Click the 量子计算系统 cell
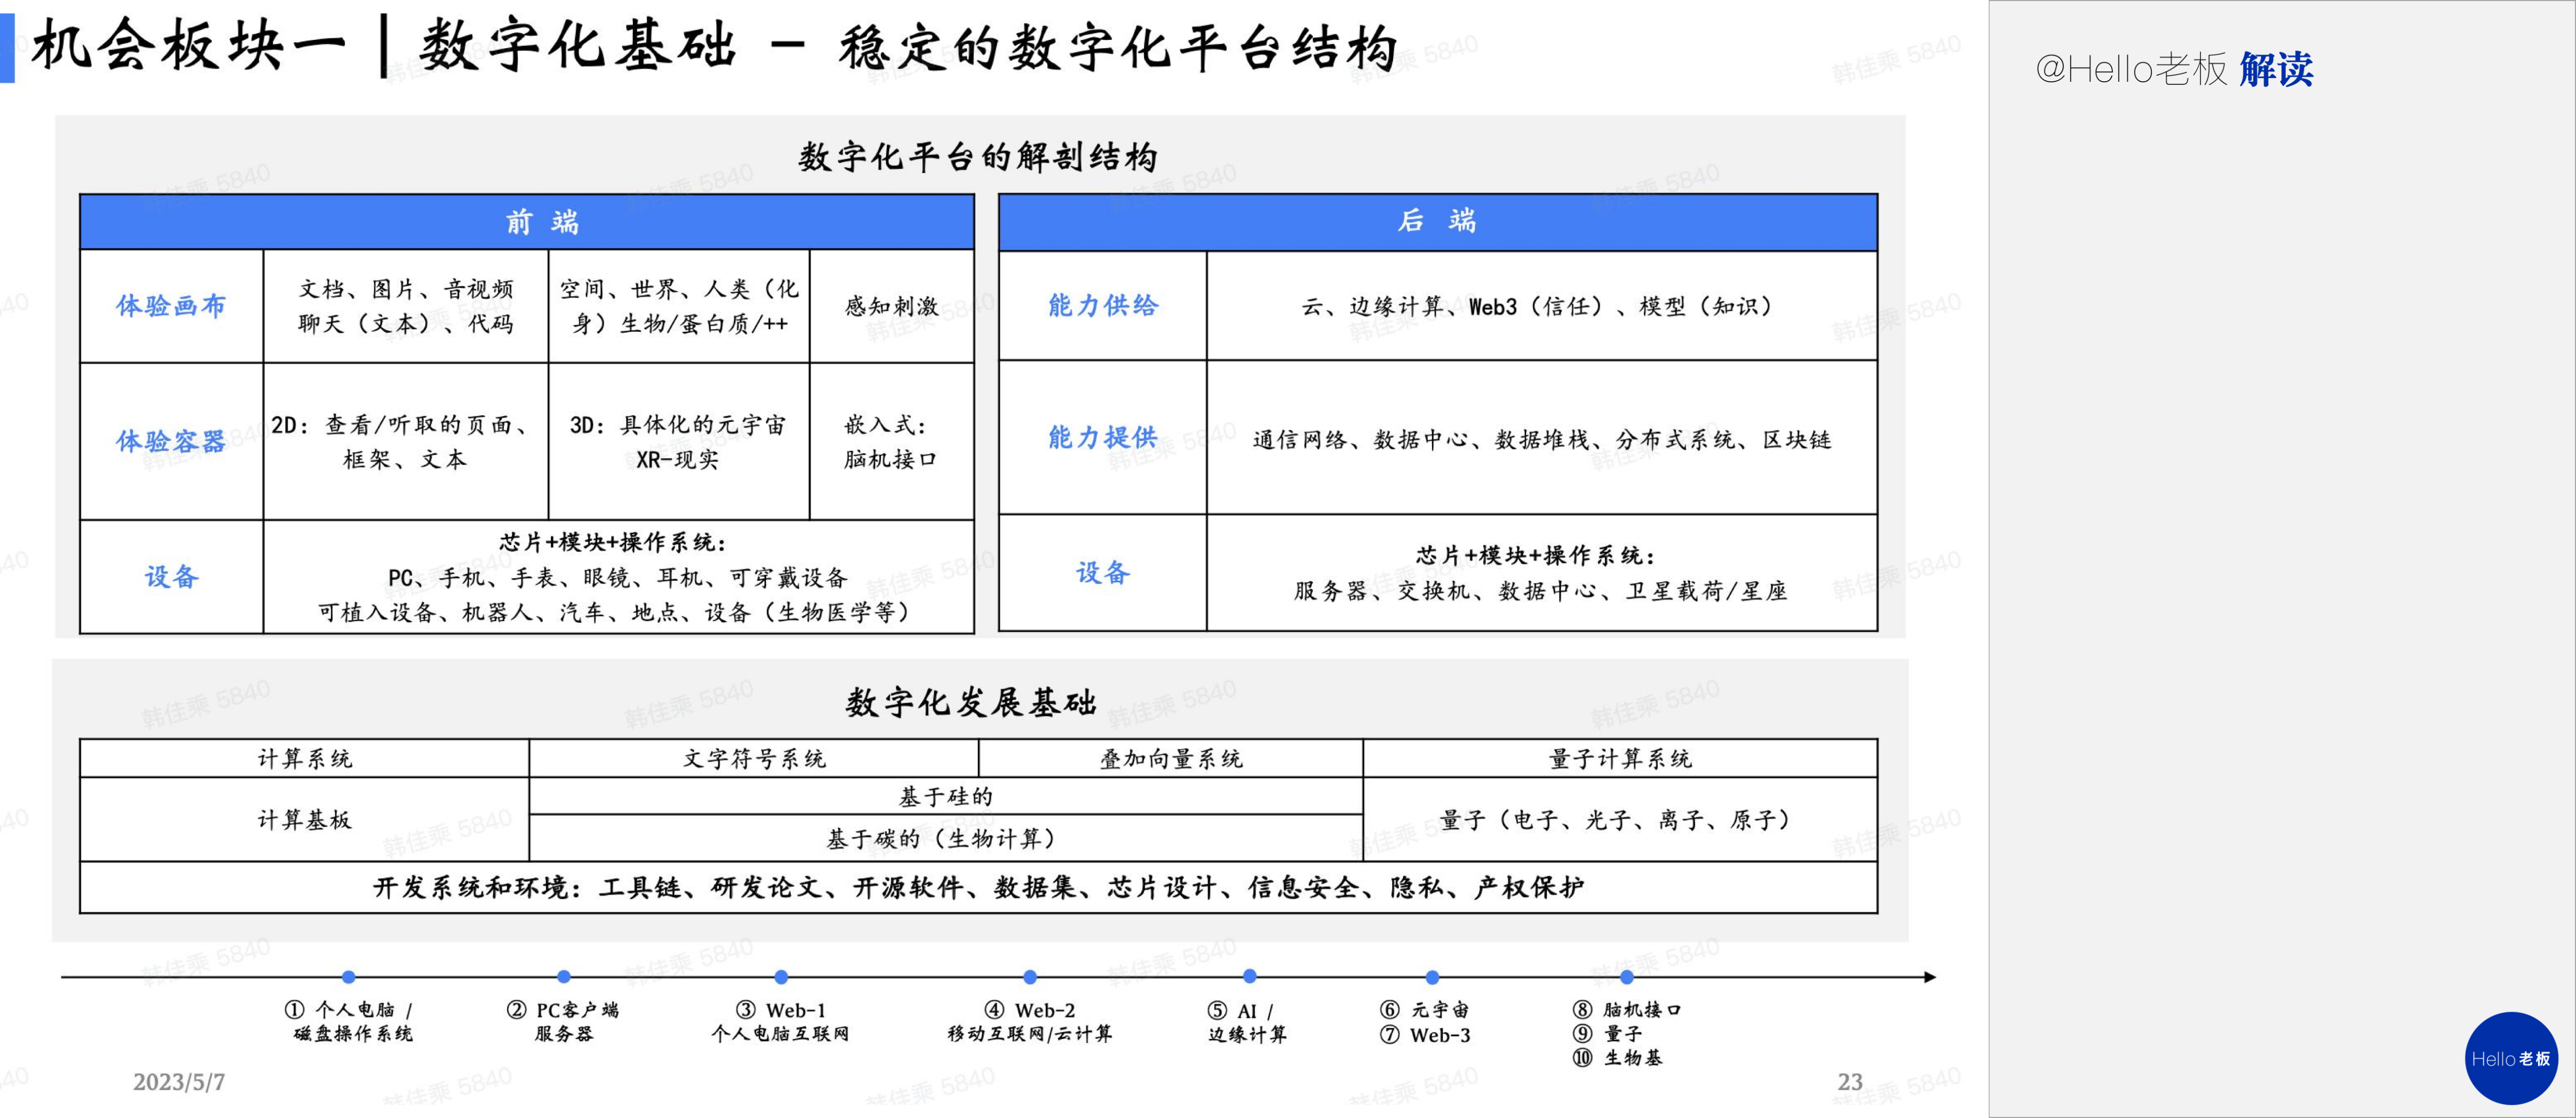Viewport: 2576px width, 1118px height. point(1620,758)
